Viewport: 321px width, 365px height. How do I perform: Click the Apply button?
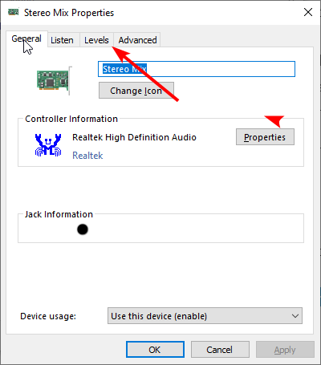[x=285, y=350]
